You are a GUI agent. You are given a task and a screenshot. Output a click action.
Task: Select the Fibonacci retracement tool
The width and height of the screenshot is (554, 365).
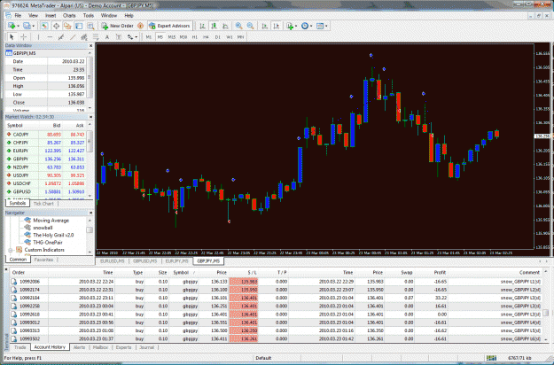point(96,36)
